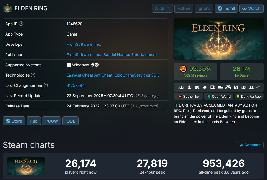Click the Windows logo in Supported Systems
This screenshot has height=180, width=267.
(x=69, y=65)
